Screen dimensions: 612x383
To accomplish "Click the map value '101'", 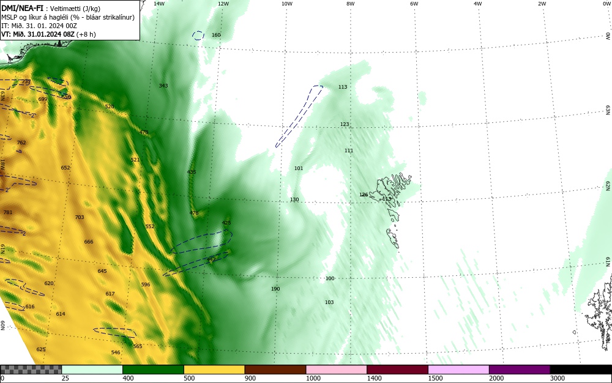I will (x=299, y=168).
